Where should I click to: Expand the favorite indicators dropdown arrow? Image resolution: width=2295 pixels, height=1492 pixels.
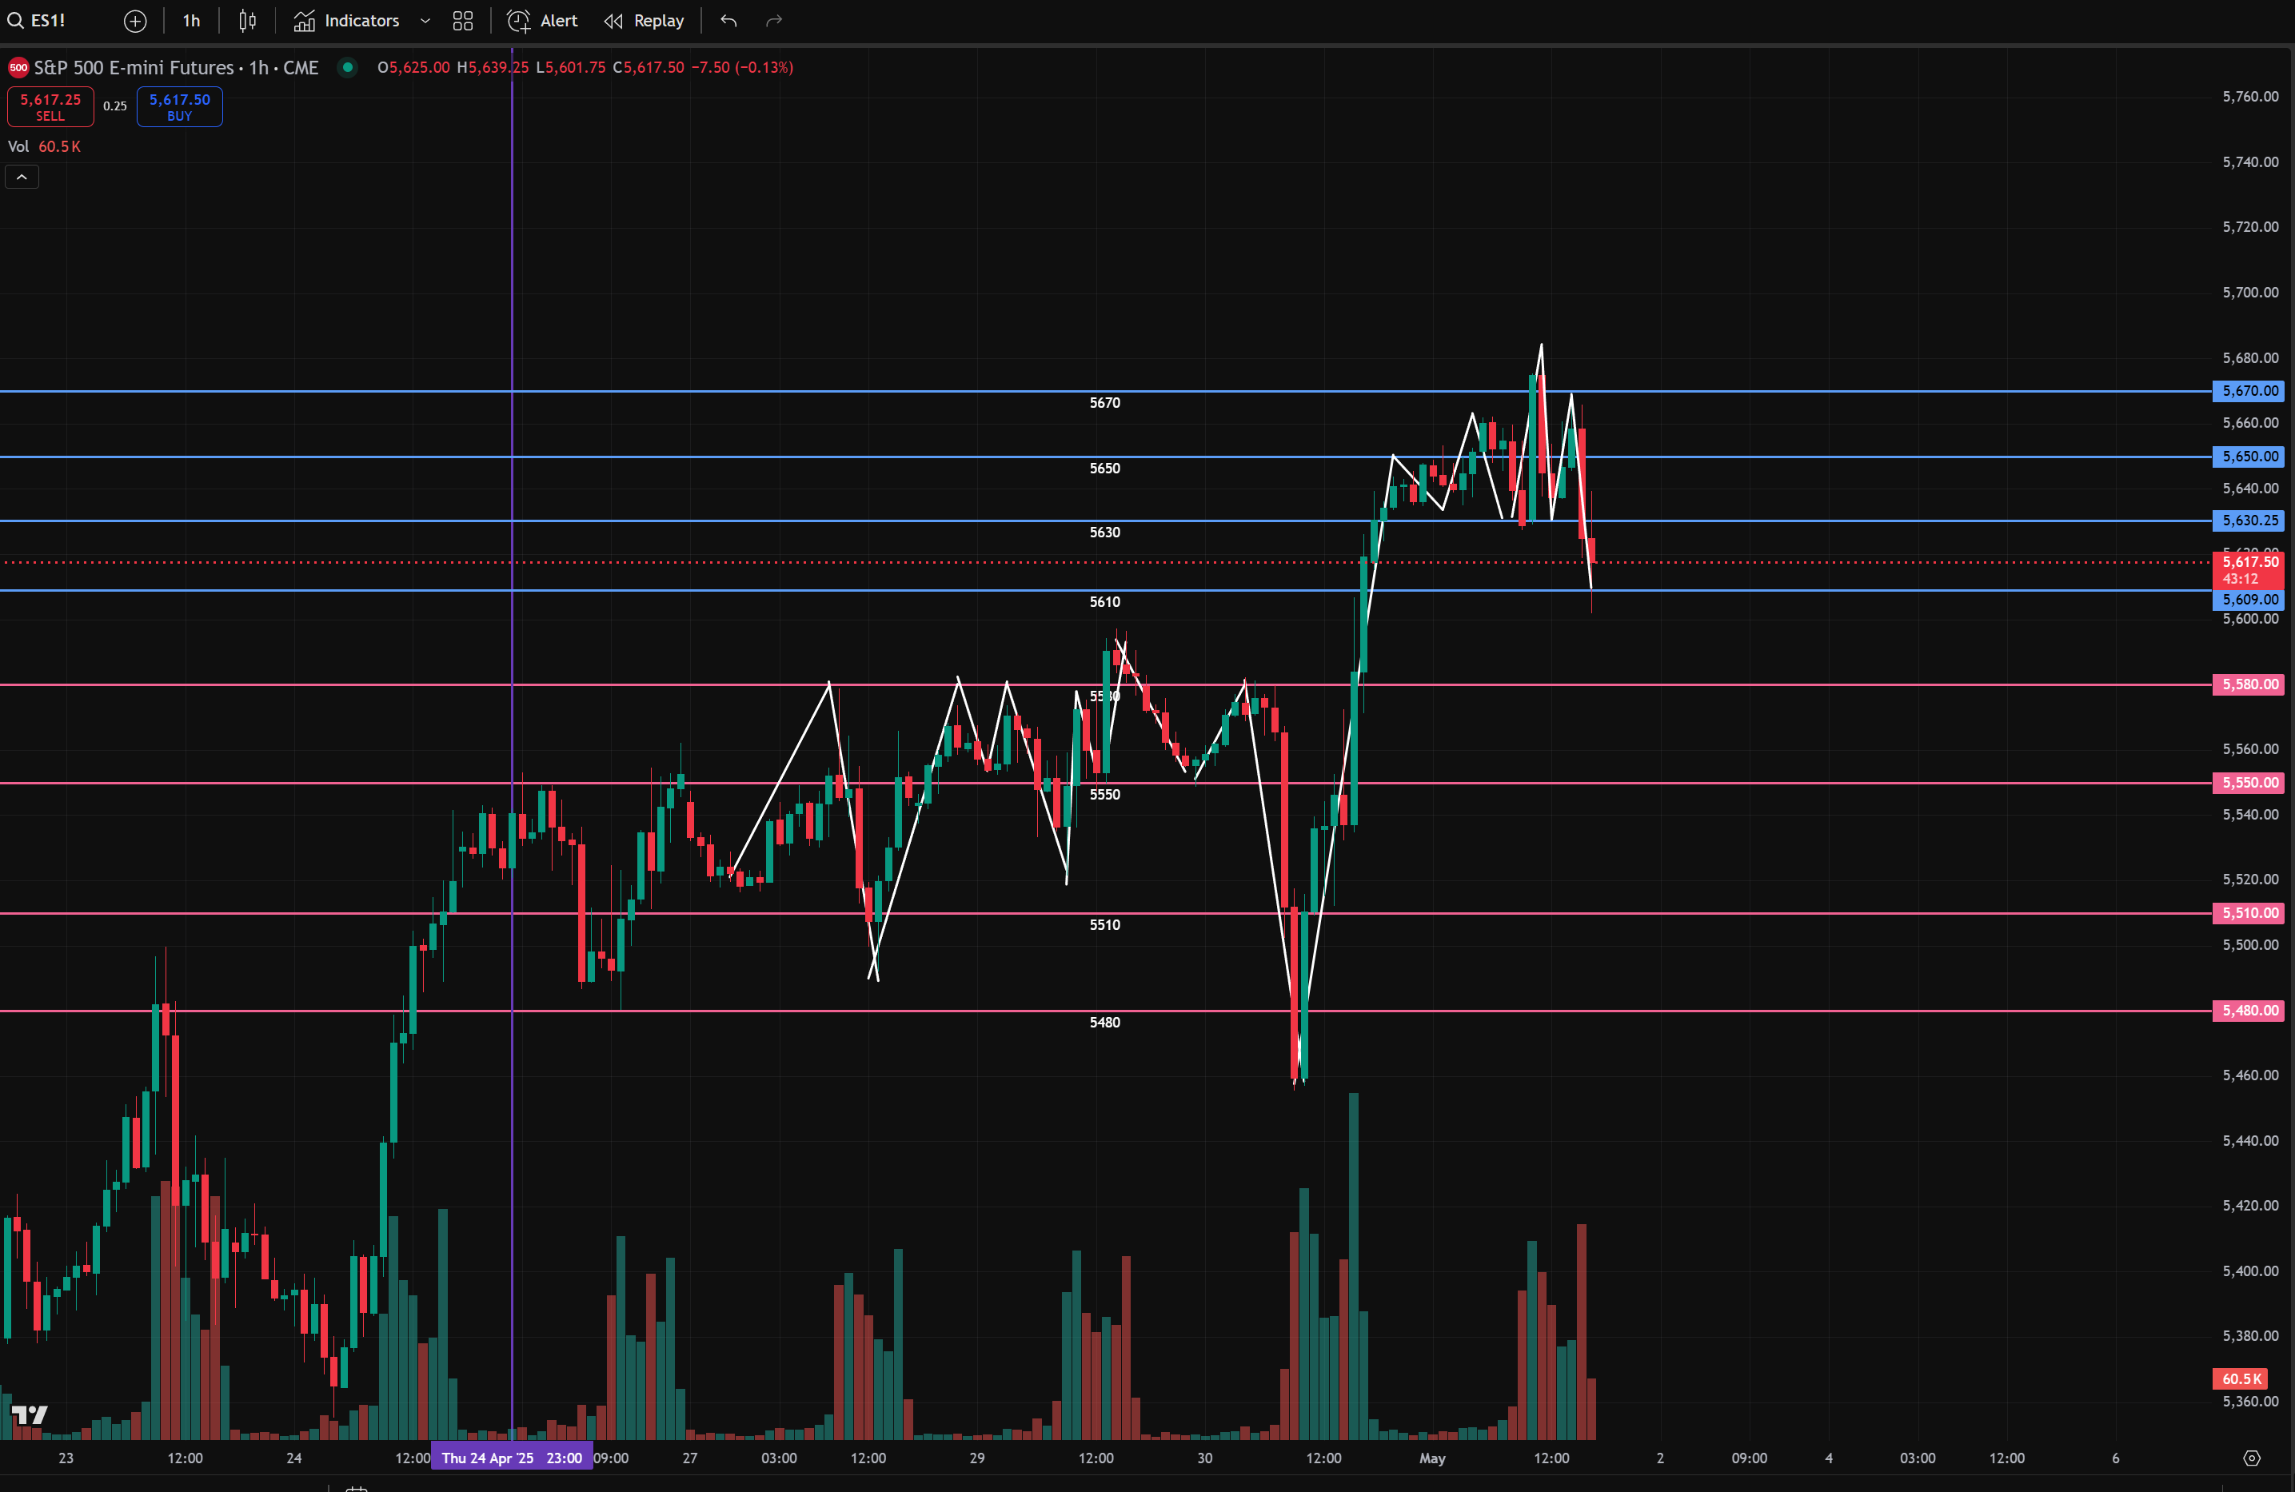tap(425, 20)
